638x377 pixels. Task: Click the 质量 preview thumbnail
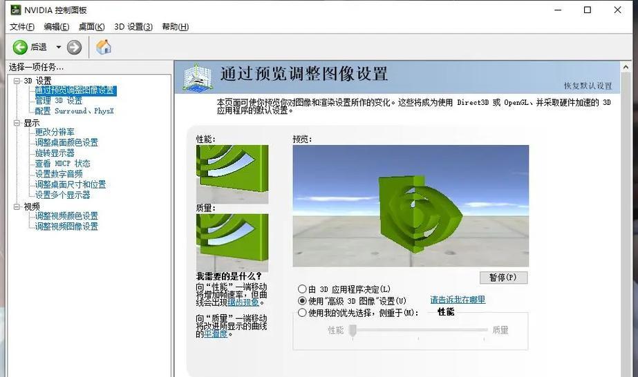232,242
